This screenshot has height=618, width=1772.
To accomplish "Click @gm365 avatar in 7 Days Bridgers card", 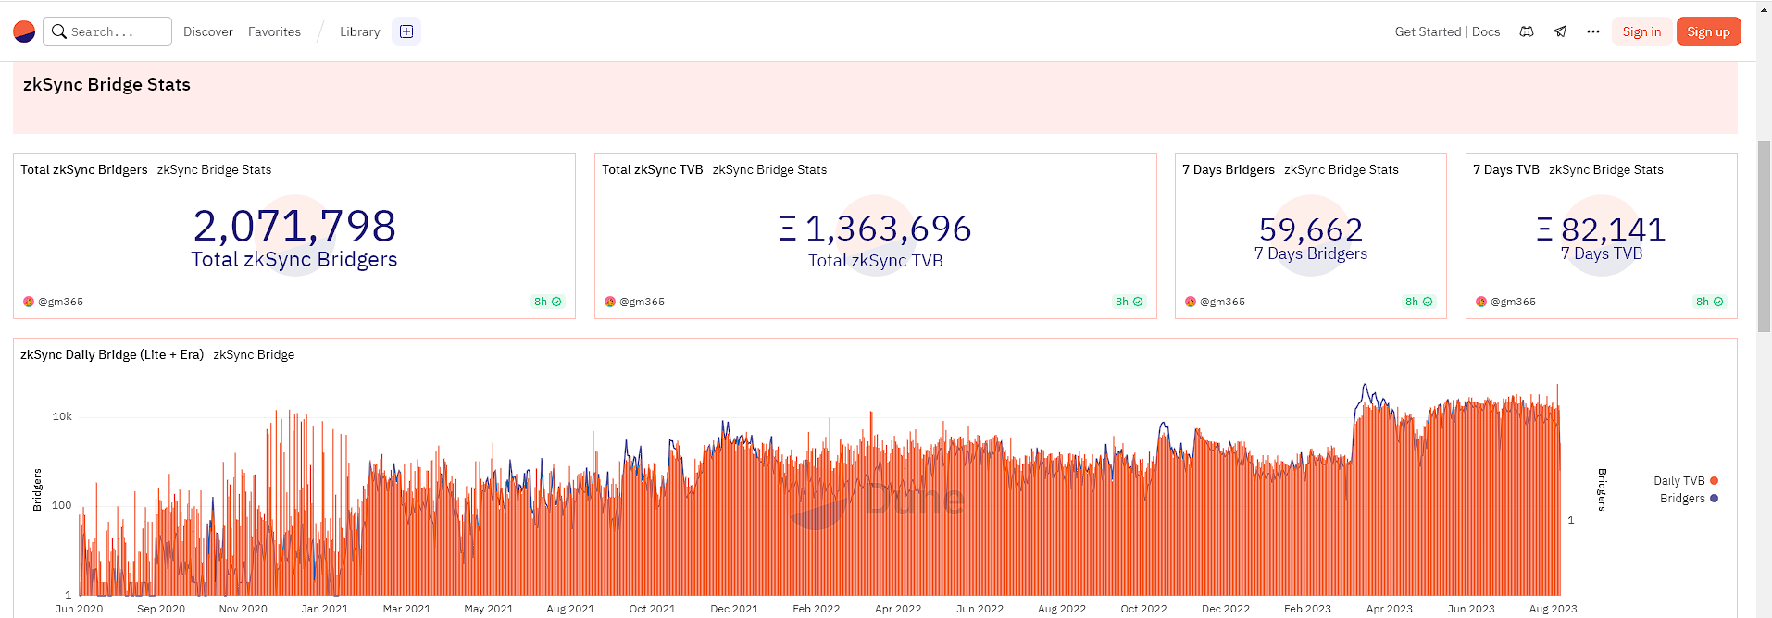I will (1191, 302).
